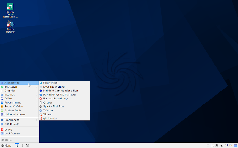238x148 pixels.
Task: Focus the menu Search field
Action: pyautogui.click(x=19, y=139)
